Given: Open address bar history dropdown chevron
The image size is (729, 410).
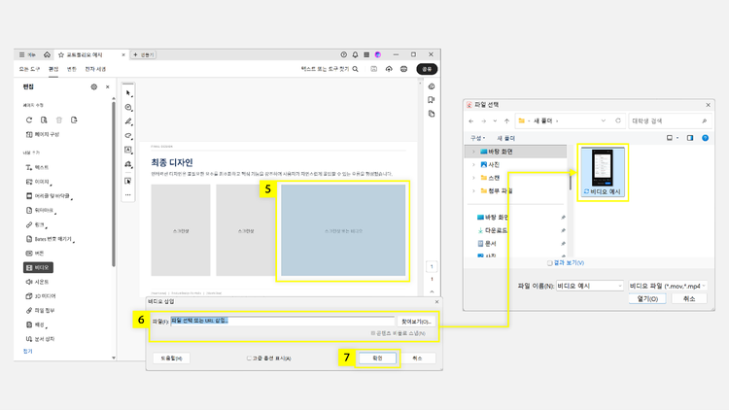Looking at the screenshot, I should click(x=603, y=120).
